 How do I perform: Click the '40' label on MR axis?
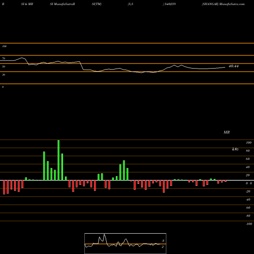(248, 167)
